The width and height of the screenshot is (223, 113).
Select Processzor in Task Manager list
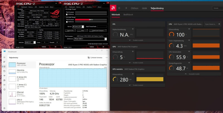coord(22,65)
